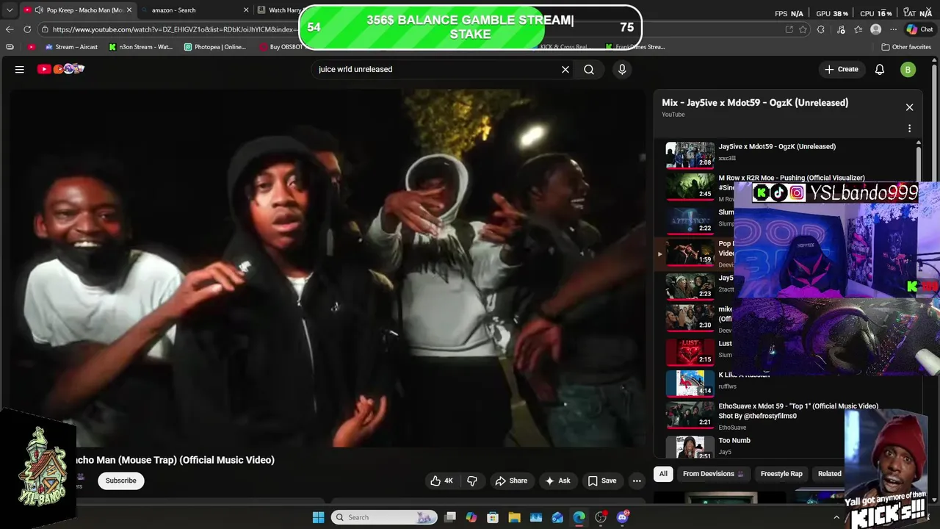Play Jay5ive x Mdot59 OgzK playlist thumbnail
This screenshot has height=529, width=940.
(x=690, y=155)
